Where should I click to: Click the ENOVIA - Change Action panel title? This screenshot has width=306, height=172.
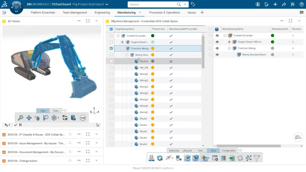pos(22,161)
